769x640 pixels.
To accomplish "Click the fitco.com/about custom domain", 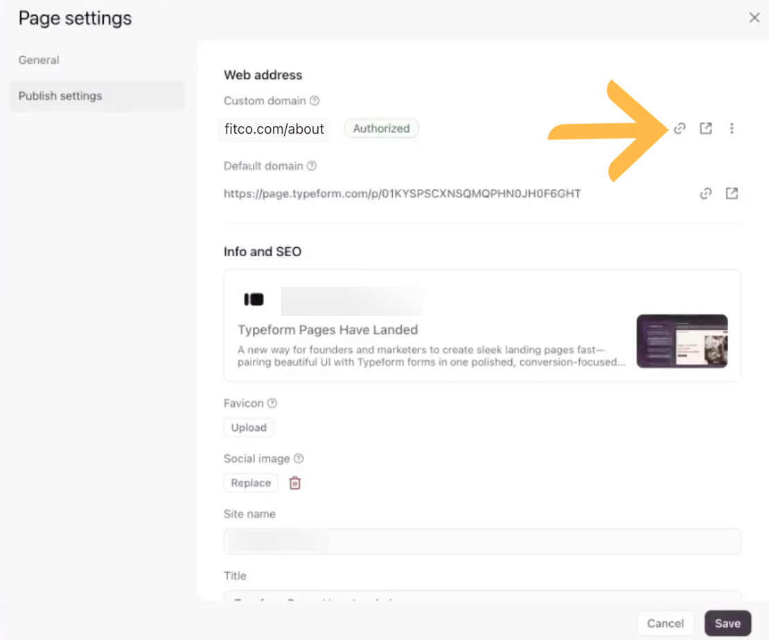I will (274, 129).
